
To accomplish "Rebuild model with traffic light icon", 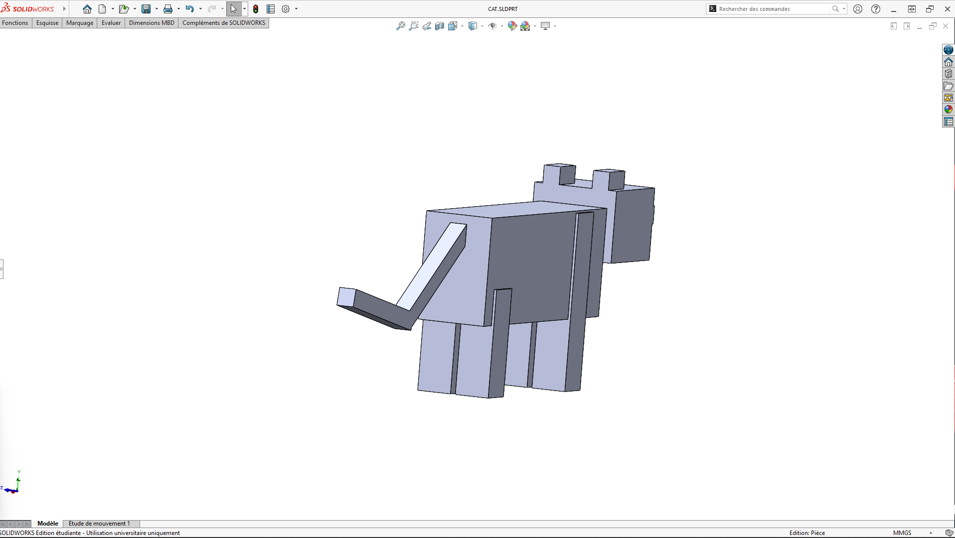I will (256, 9).
